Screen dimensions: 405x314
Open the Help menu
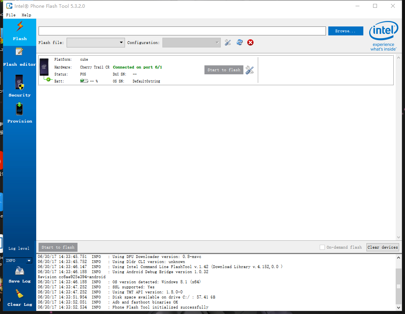26,15
